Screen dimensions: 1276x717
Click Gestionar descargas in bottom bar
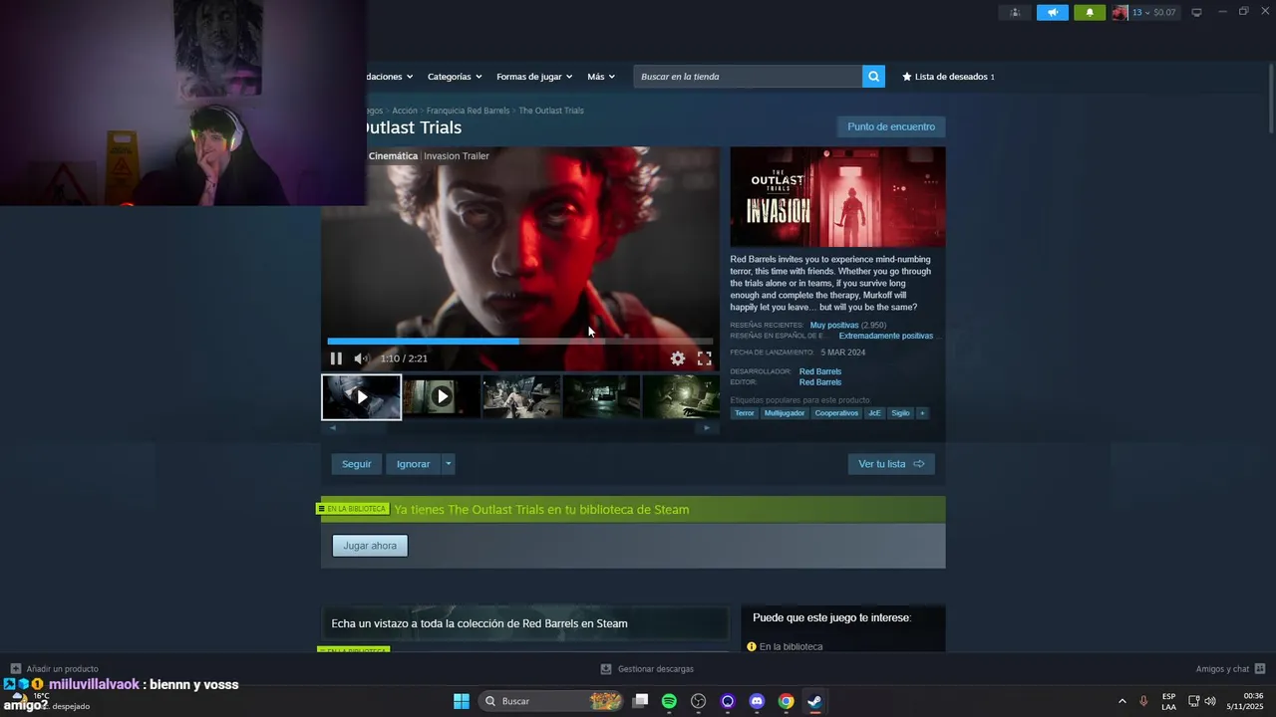pos(655,669)
